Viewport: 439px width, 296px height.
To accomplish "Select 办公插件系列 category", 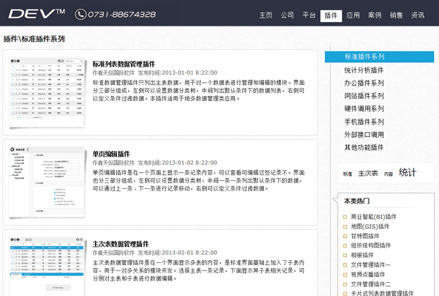I will (x=364, y=83).
